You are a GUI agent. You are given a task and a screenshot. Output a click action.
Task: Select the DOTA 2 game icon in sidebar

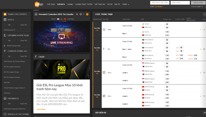point(5,20)
